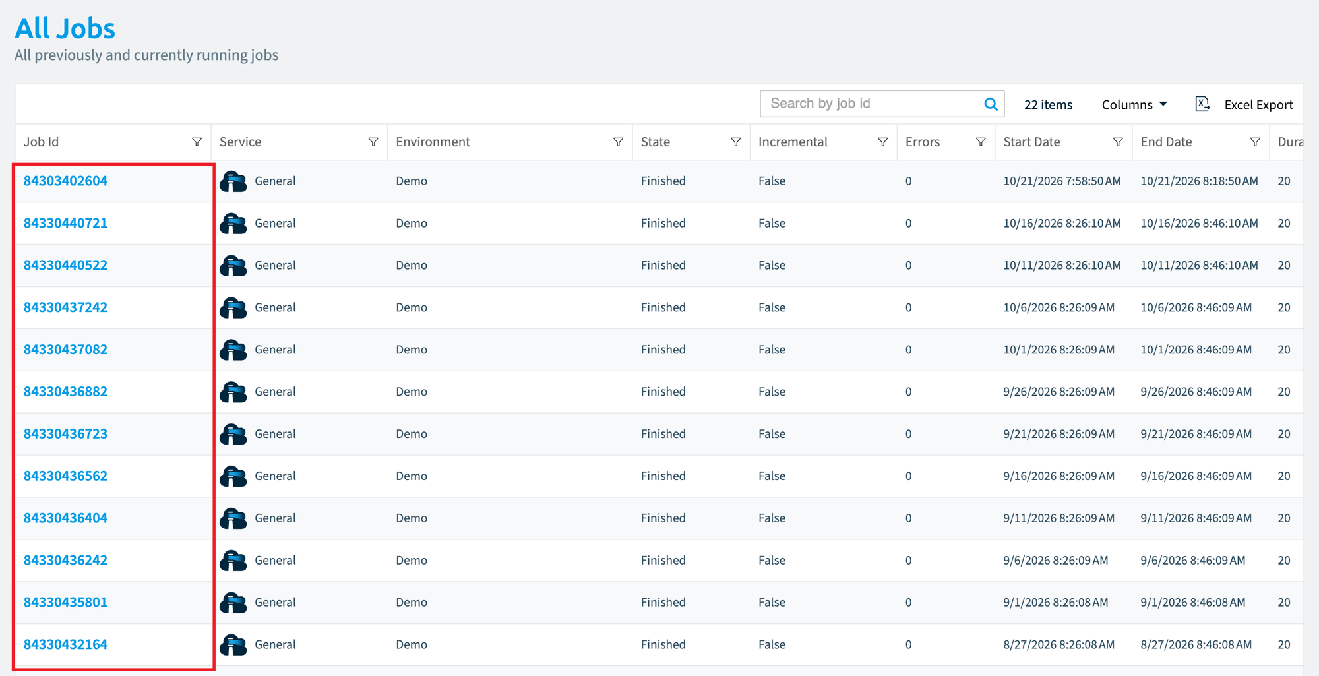Open job 84330436882
The height and width of the screenshot is (676, 1319).
pyautogui.click(x=65, y=392)
